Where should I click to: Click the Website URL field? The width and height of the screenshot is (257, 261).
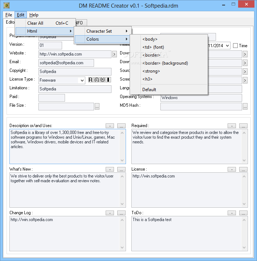[x=75, y=54]
